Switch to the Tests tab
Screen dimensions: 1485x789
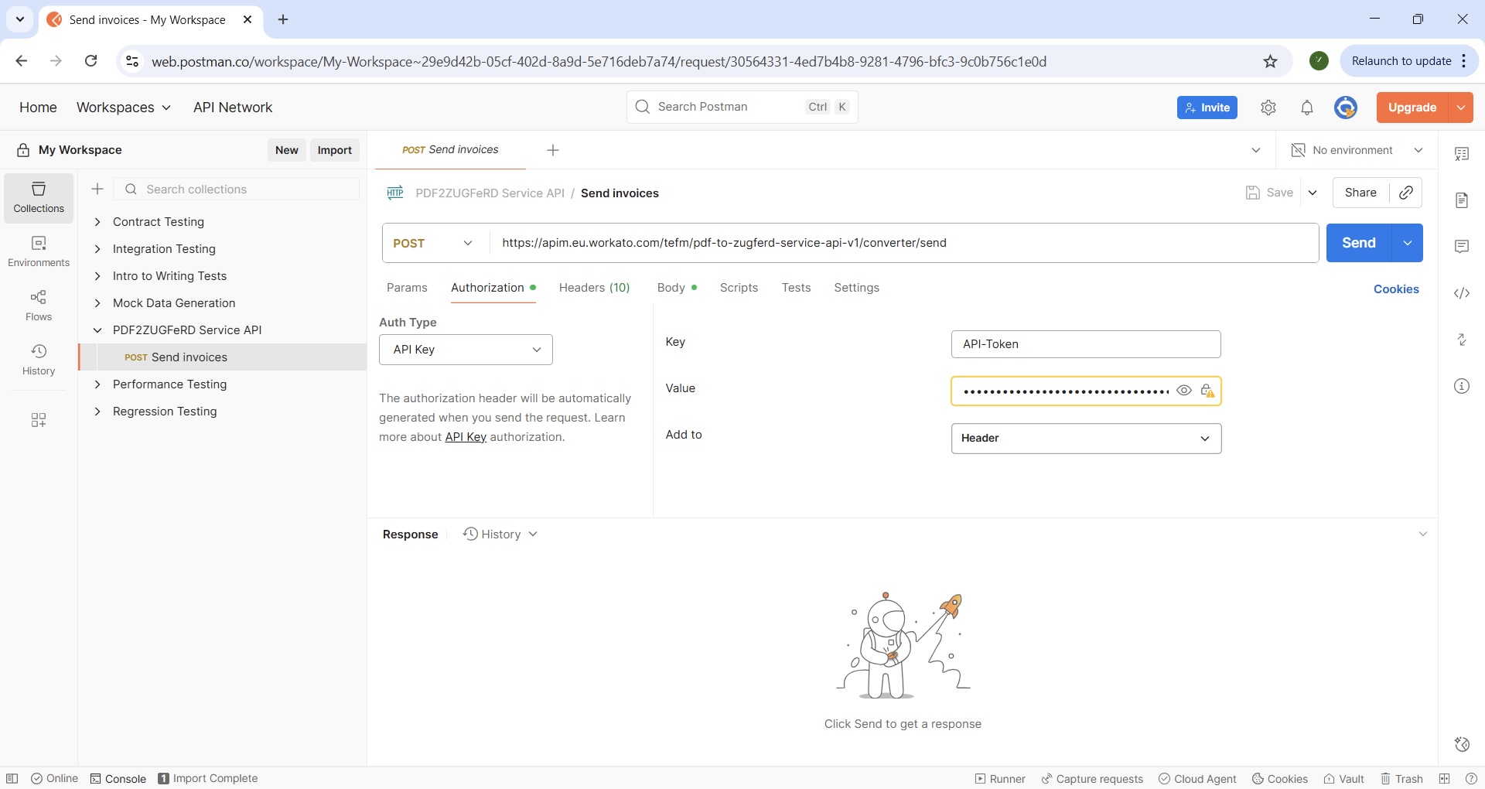[796, 287]
